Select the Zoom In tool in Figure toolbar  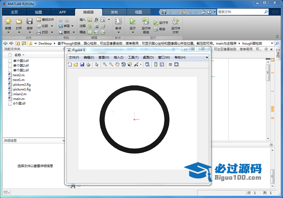click(x=105, y=65)
